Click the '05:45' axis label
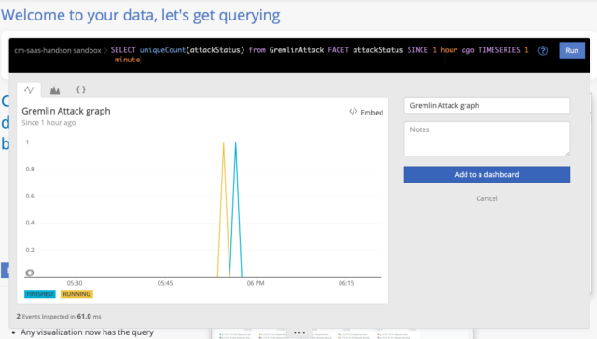This screenshot has width=597, height=339. coord(165,283)
